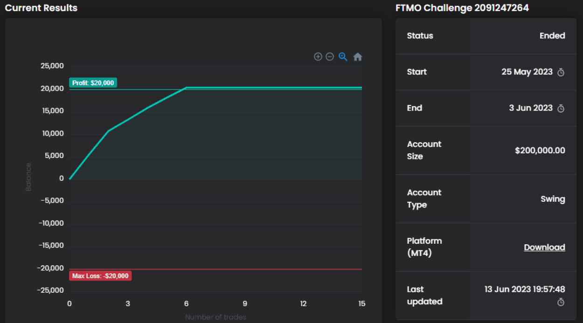This screenshot has height=323, width=583.
Task: Click the Max Loss: -$20,000 label
Action: click(x=100, y=276)
